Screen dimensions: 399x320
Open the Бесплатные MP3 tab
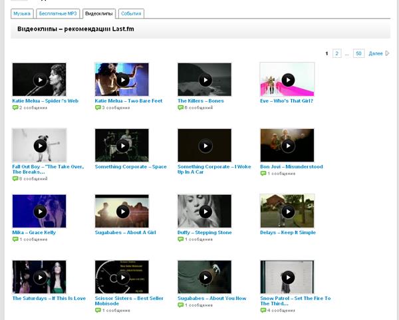(59, 13)
